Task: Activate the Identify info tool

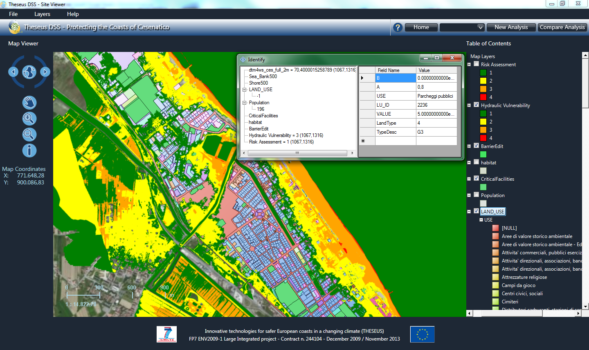Action: coord(29,150)
